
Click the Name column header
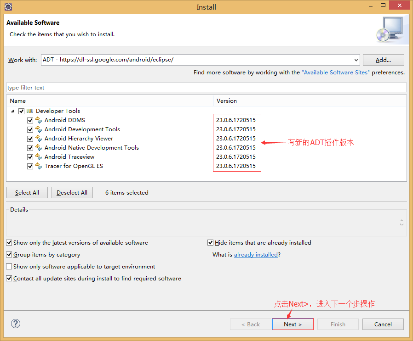click(110, 101)
